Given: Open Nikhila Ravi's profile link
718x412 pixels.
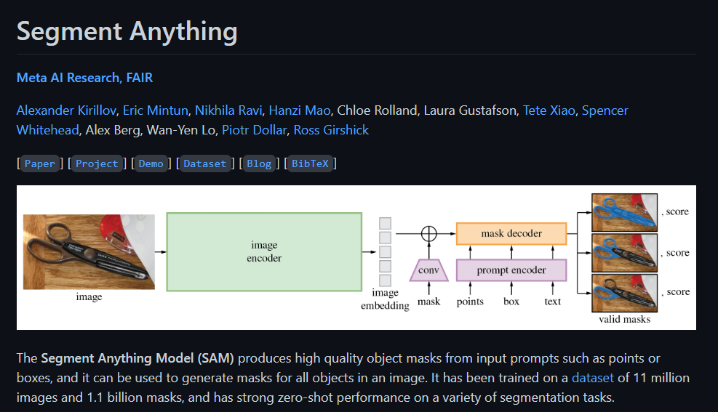Looking at the screenshot, I should (x=228, y=110).
